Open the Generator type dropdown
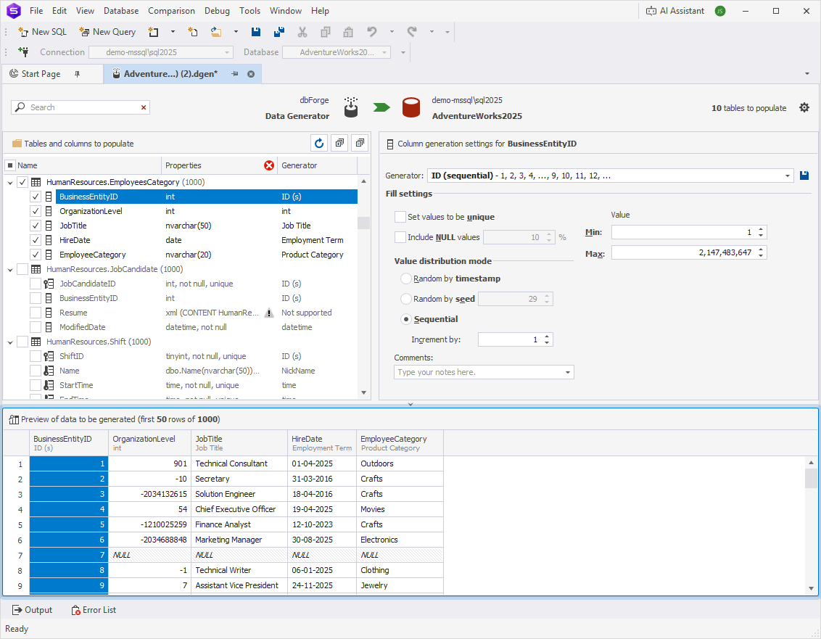The width and height of the screenshot is (821, 639). pos(788,176)
